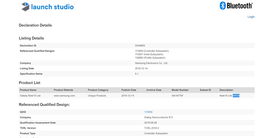This screenshot has height=138, width=266.
Task: Select the Product List heading
Action: coord(30,83)
